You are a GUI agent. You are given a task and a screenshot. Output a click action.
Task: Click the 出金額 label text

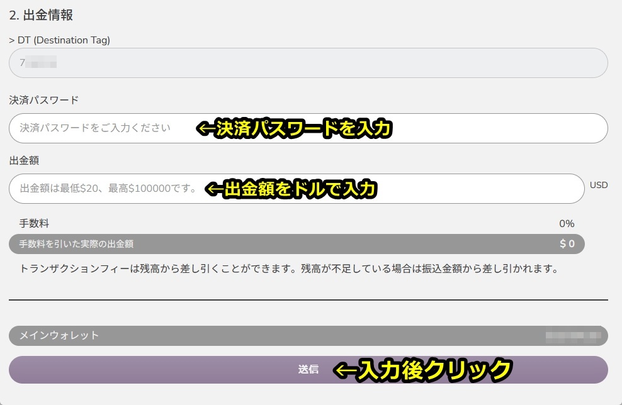[24, 160]
